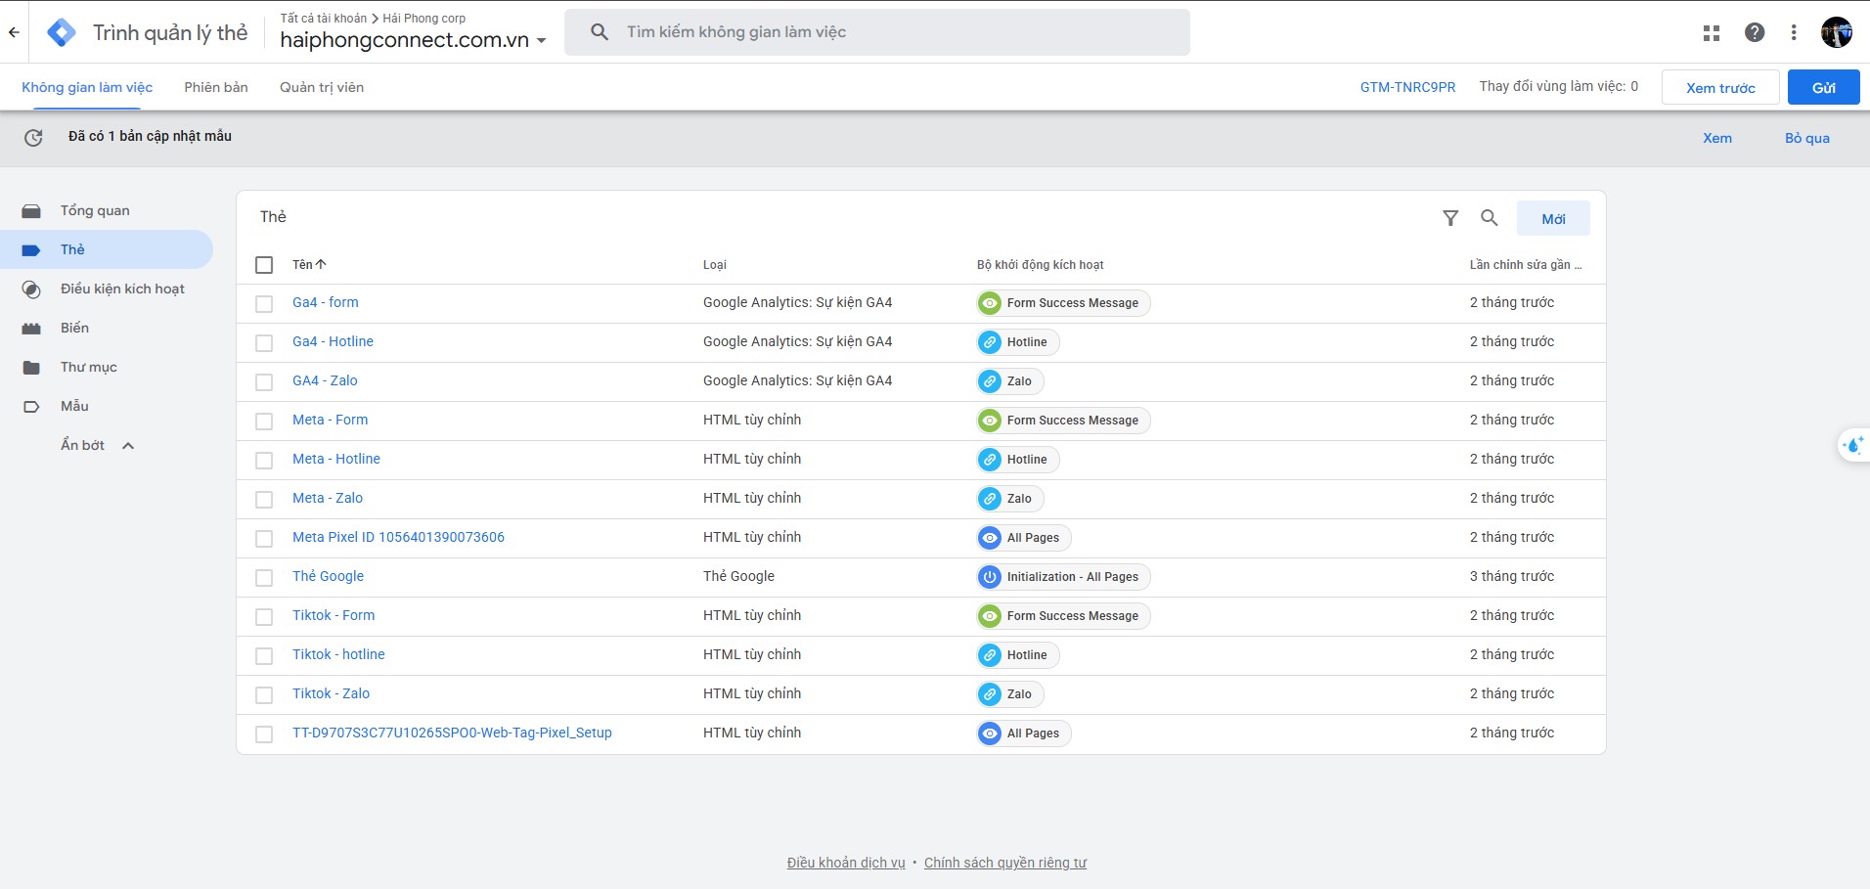1870x889 pixels.
Task: Click the user account avatar
Action: point(1837,32)
